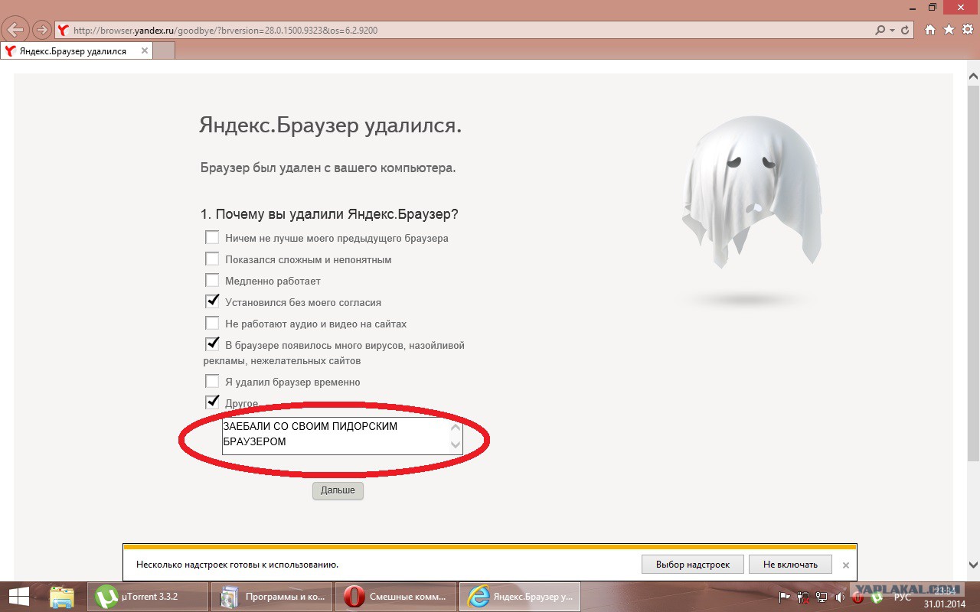The width and height of the screenshot is (980, 612).
Task: Open File Explorer from the taskbar
Action: [62, 597]
